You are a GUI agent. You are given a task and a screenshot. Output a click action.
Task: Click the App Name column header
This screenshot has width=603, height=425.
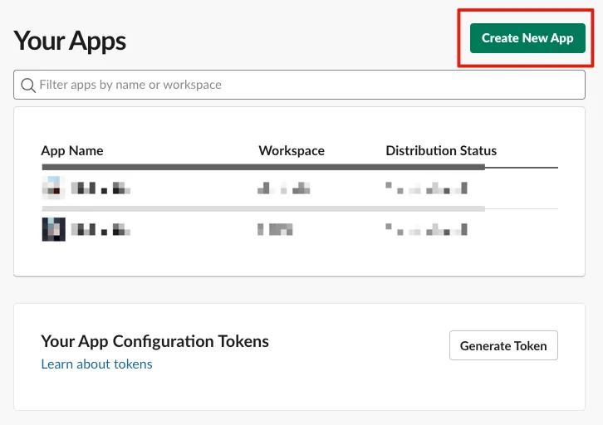pyautogui.click(x=71, y=150)
